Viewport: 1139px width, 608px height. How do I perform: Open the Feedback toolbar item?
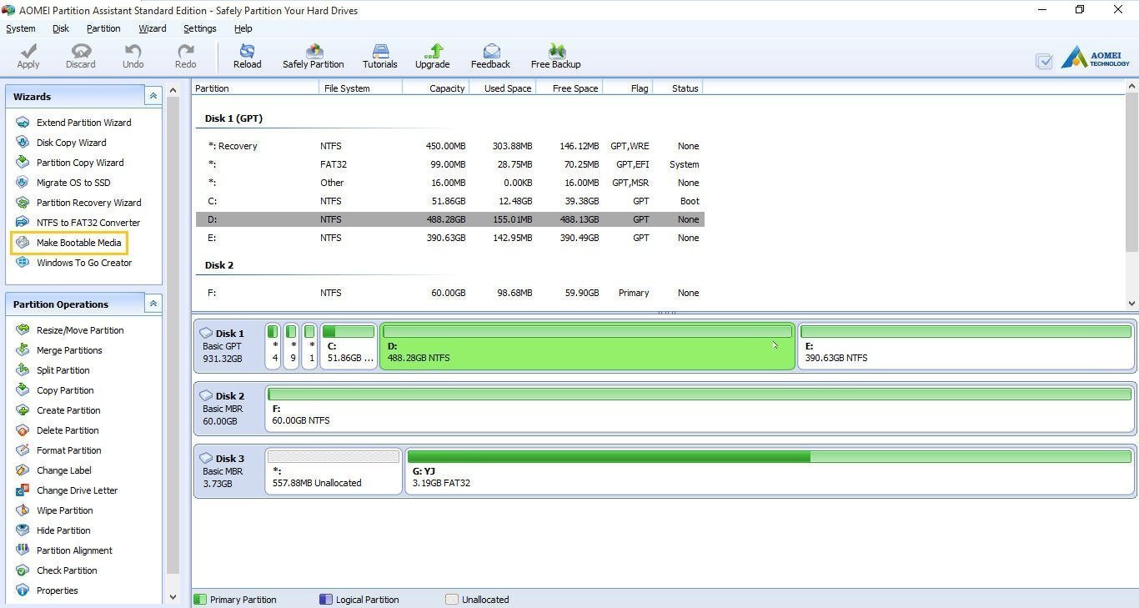(x=490, y=56)
